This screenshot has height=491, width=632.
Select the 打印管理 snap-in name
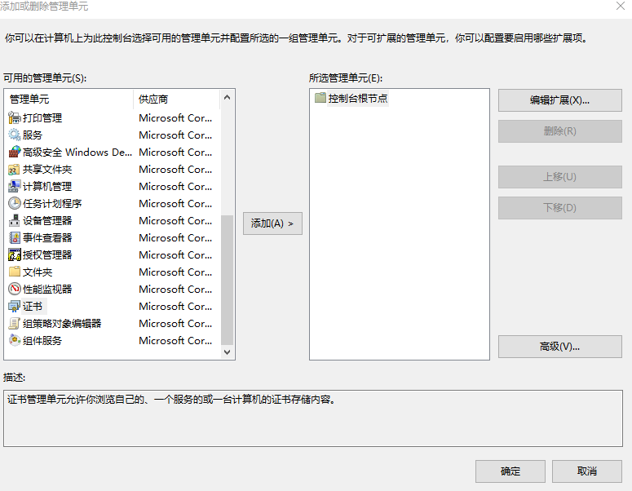42,117
